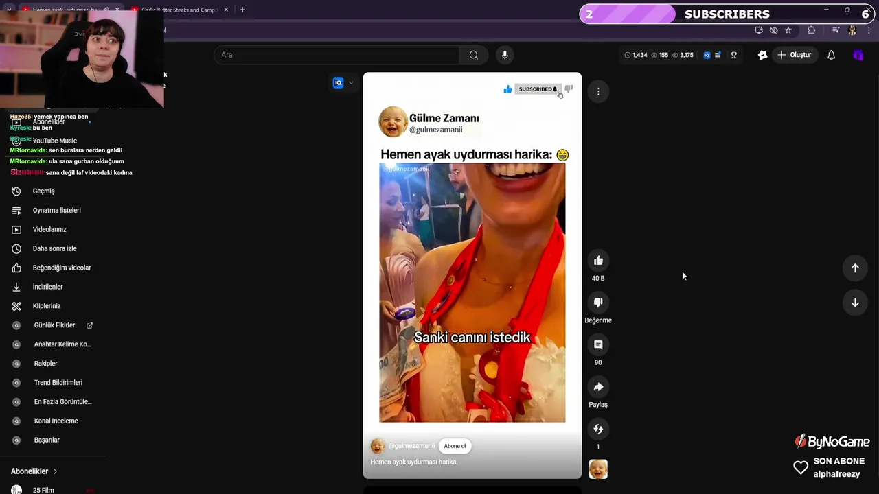Click the Oluştur create button

(795, 55)
